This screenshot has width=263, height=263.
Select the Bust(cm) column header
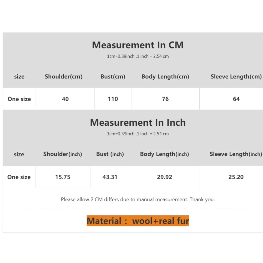pos(113,77)
